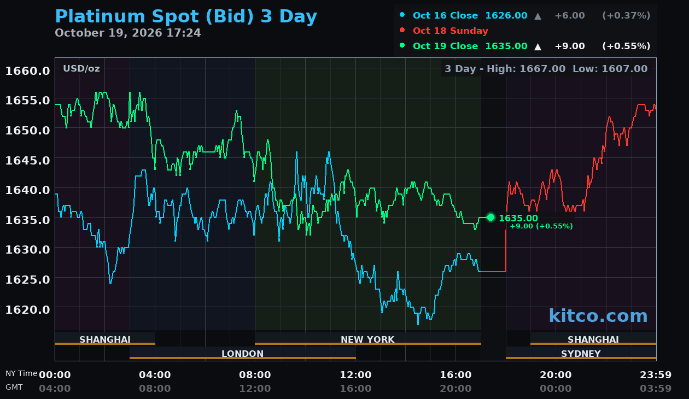The image size is (689, 399).
Task: Click the NY Time axis label
Action: [21, 374]
